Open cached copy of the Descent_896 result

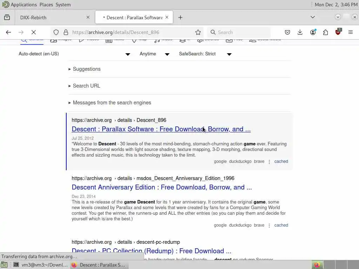(x=281, y=161)
